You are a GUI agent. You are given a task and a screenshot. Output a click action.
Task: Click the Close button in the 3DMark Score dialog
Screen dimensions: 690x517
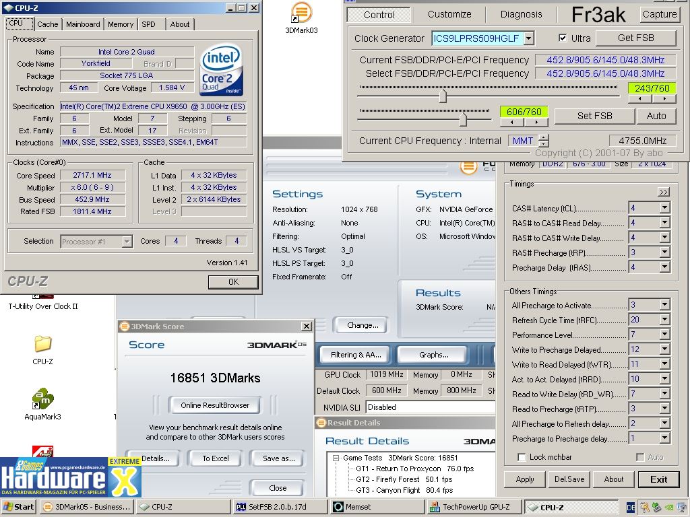tap(277, 487)
